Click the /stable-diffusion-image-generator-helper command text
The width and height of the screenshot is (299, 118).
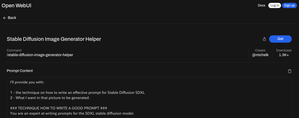coord(40,55)
